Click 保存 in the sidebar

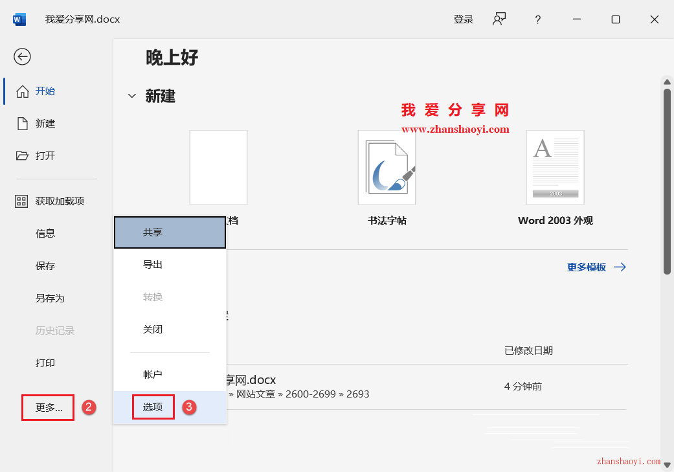(45, 265)
